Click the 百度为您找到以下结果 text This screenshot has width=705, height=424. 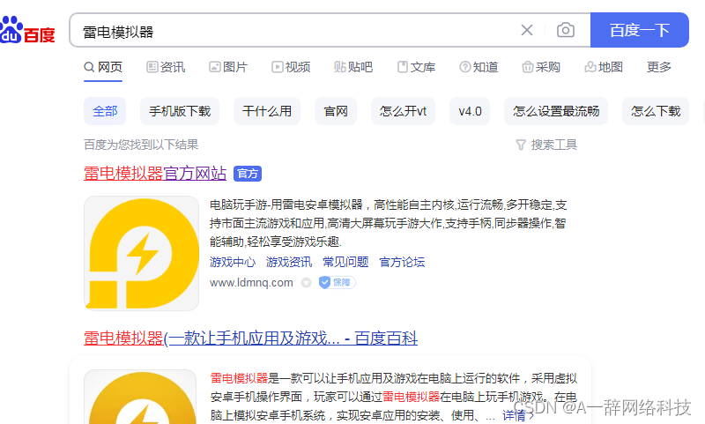pos(141,145)
